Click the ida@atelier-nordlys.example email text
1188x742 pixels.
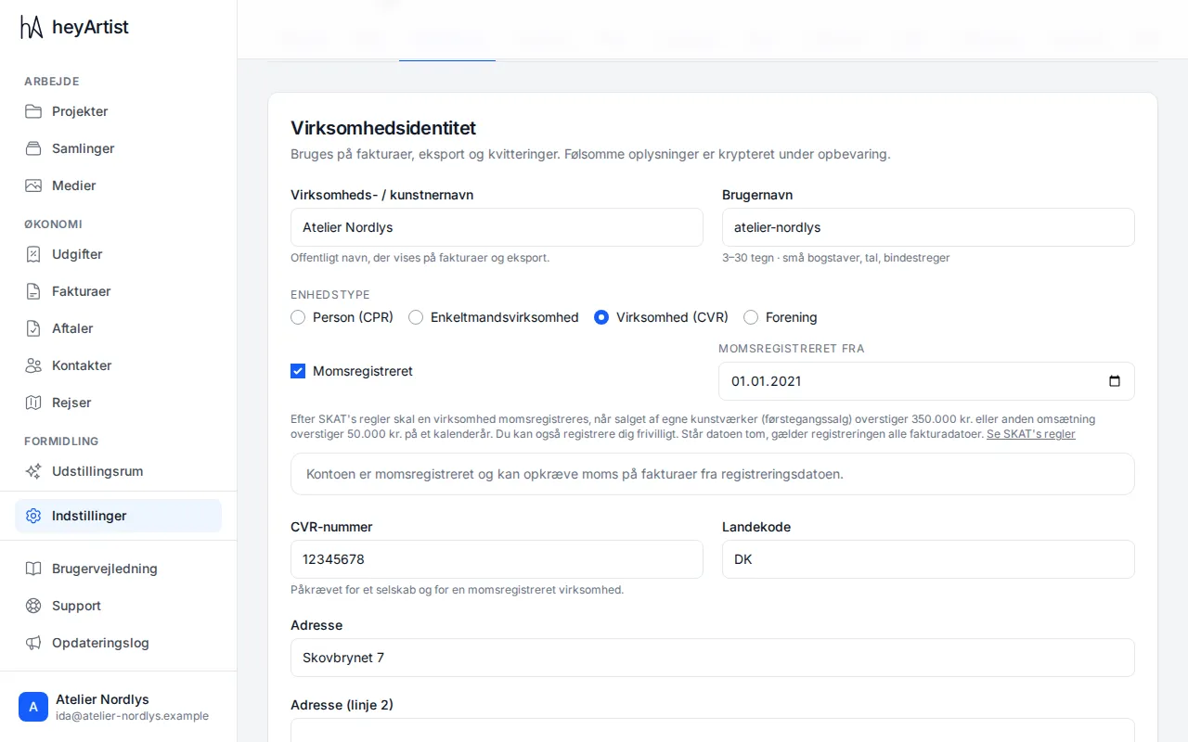point(132,716)
